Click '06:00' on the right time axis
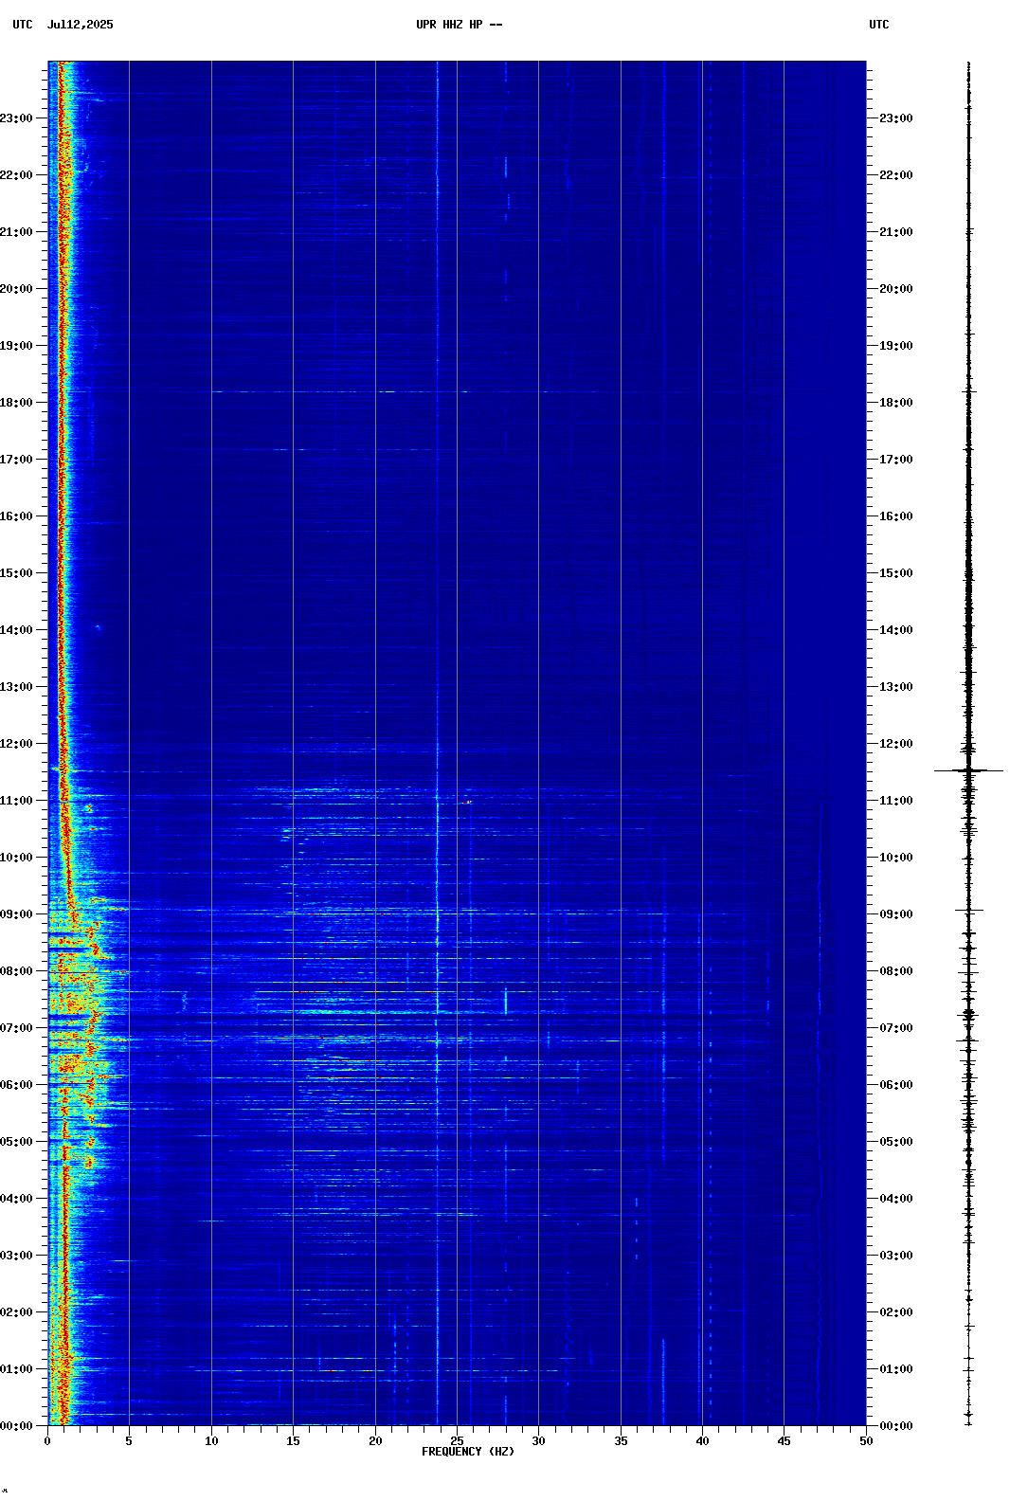 [896, 1085]
